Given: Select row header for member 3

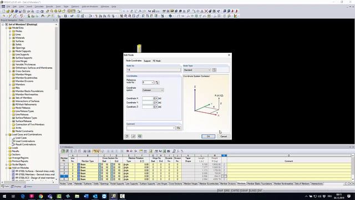Looking at the screenshot, I should tap(64, 171).
